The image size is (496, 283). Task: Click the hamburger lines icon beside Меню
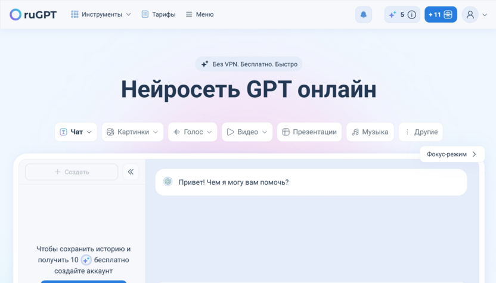[x=189, y=14]
